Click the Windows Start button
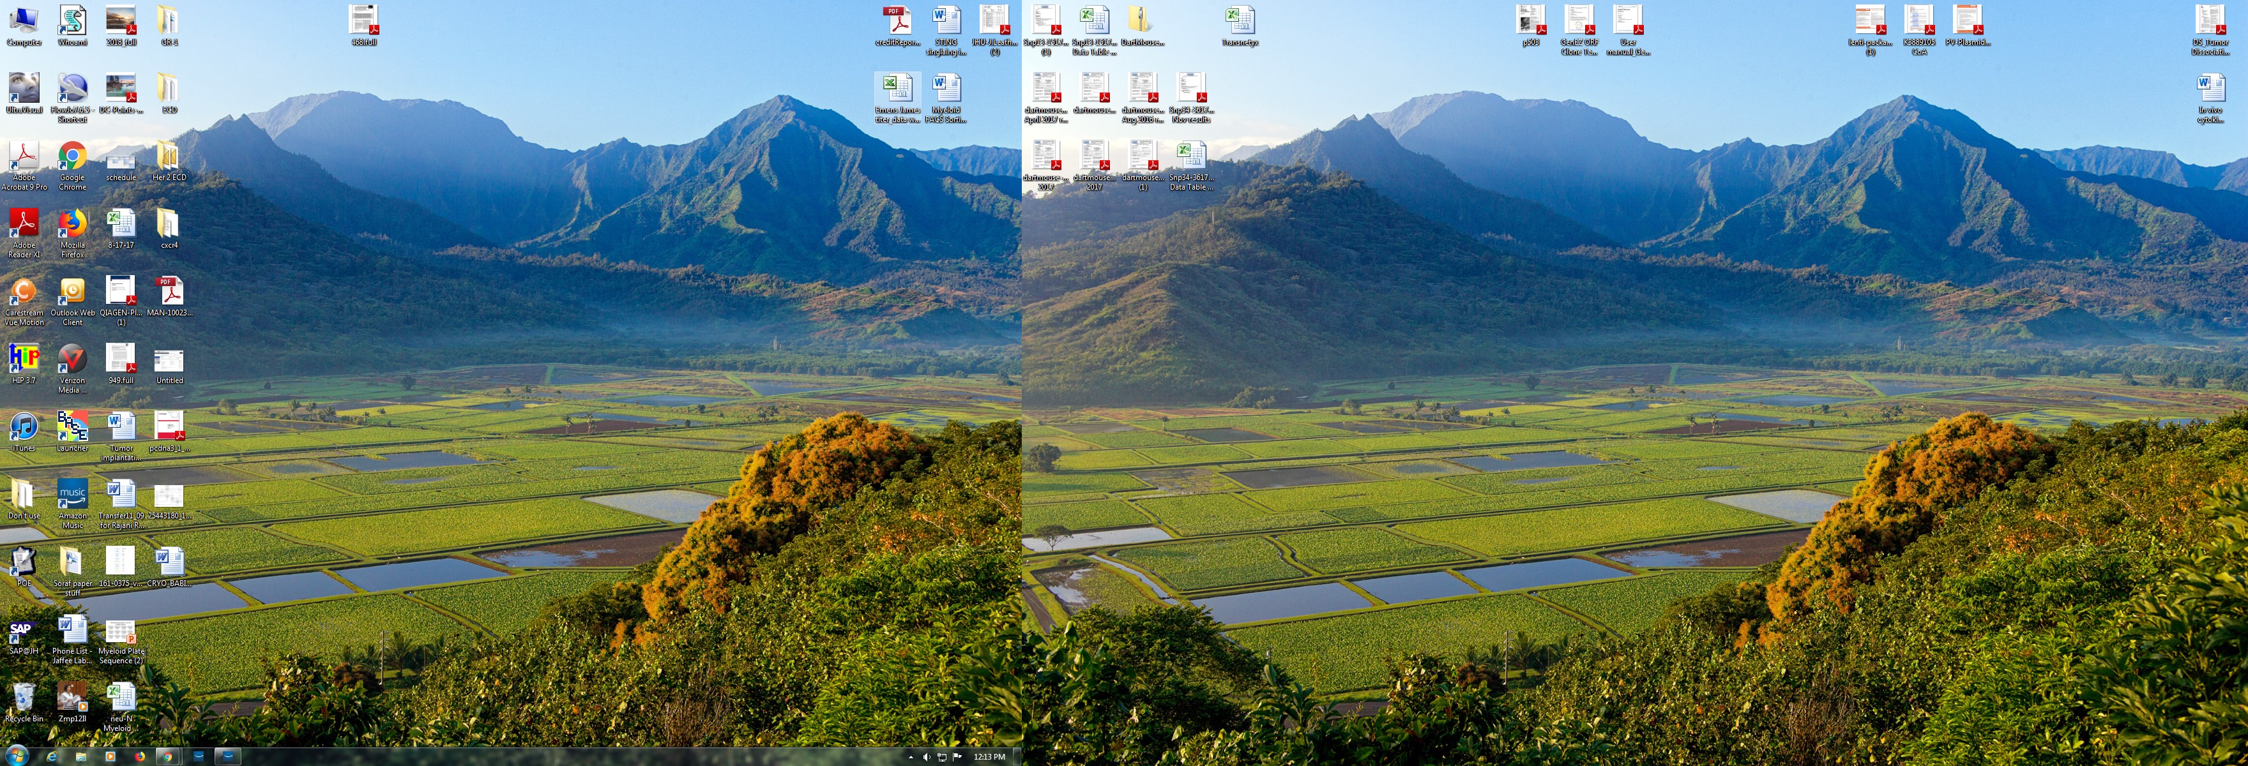This screenshot has height=766, width=2248. (x=16, y=756)
